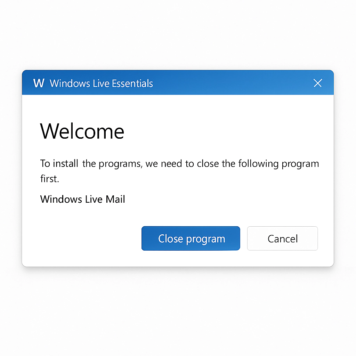Click the word 'first.' in the message
Screen dimensions: 356x356
50,178
